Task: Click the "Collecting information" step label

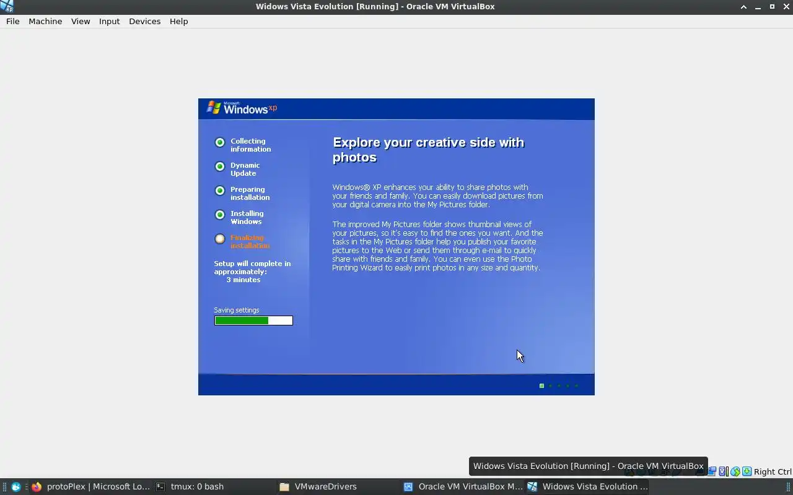Action: tap(250, 145)
